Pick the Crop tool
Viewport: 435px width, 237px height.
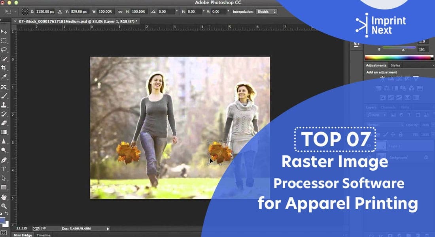coord(4,68)
